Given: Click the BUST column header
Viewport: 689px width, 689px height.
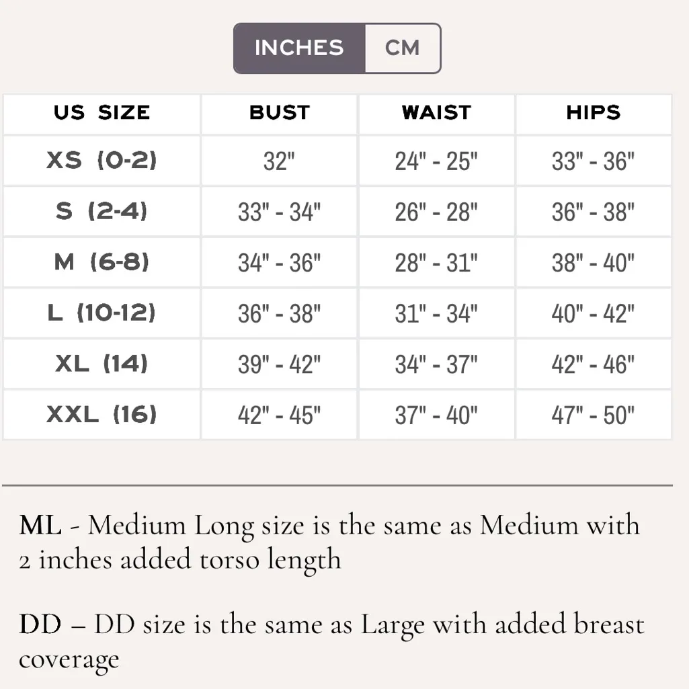Looking at the screenshot, I should click(280, 113).
